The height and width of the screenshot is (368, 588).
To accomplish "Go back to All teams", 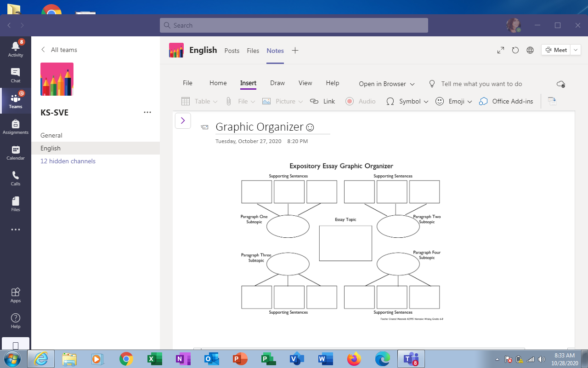I will point(59,50).
